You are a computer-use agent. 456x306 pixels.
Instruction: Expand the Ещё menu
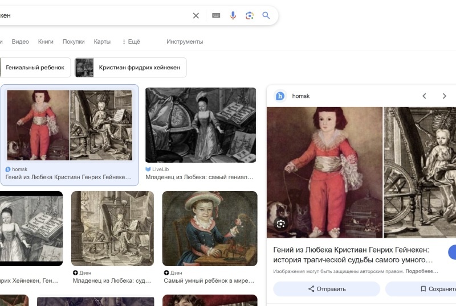click(x=131, y=42)
